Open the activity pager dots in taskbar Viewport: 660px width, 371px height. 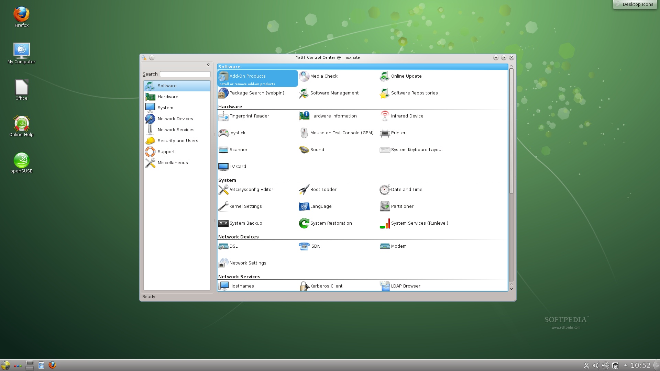click(x=18, y=366)
